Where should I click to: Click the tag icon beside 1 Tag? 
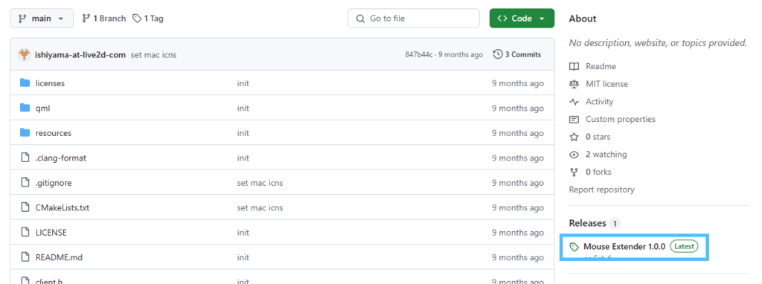[137, 19]
